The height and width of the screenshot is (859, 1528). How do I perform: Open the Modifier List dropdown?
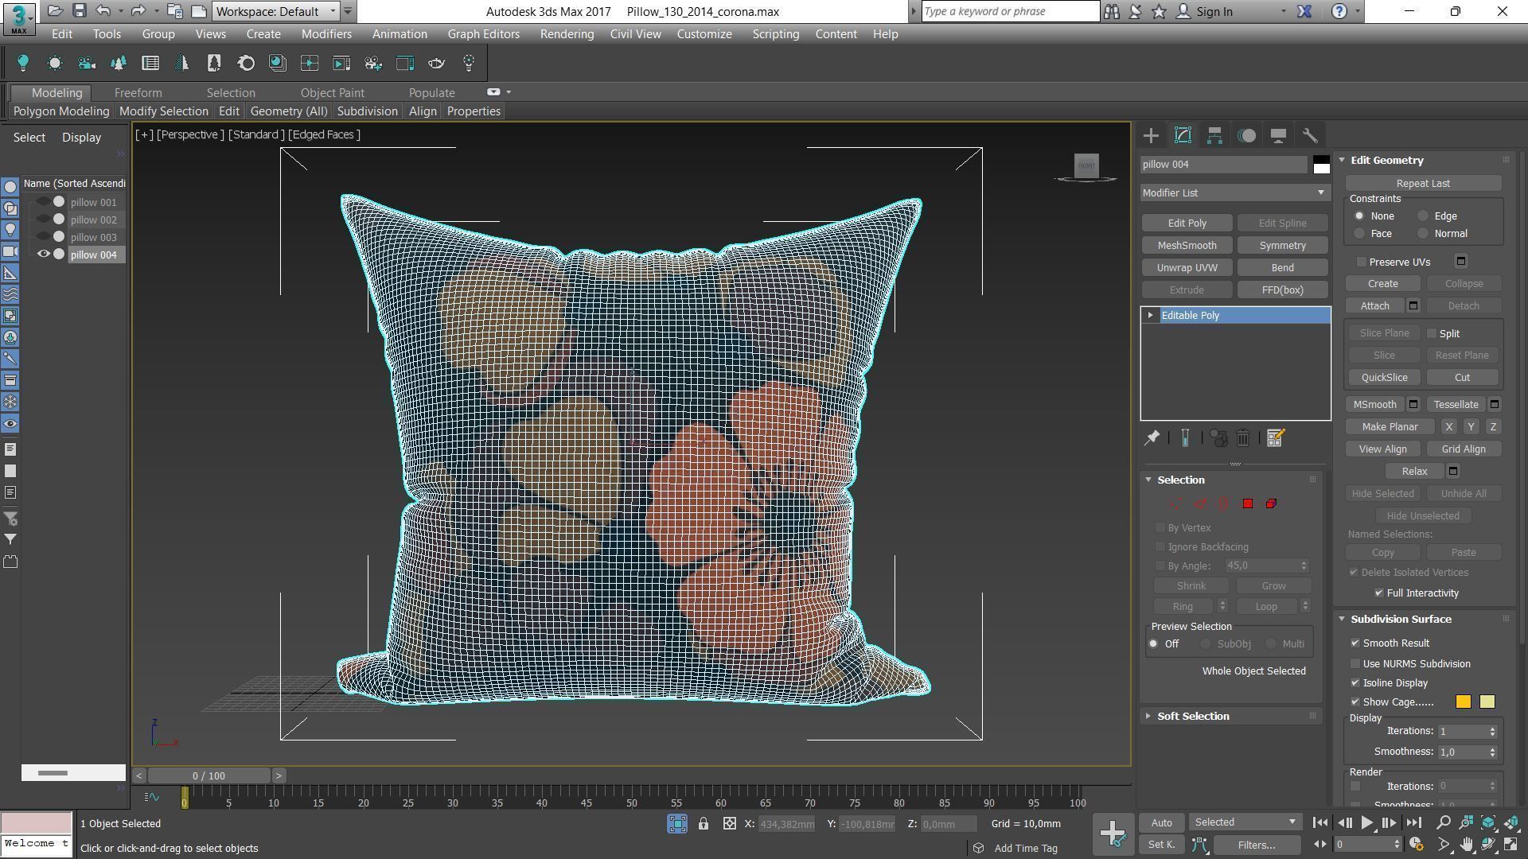tap(1234, 193)
